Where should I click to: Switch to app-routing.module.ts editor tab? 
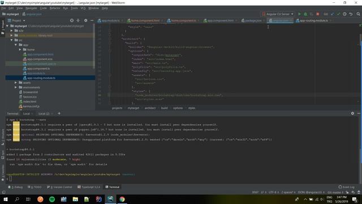coord(314,20)
